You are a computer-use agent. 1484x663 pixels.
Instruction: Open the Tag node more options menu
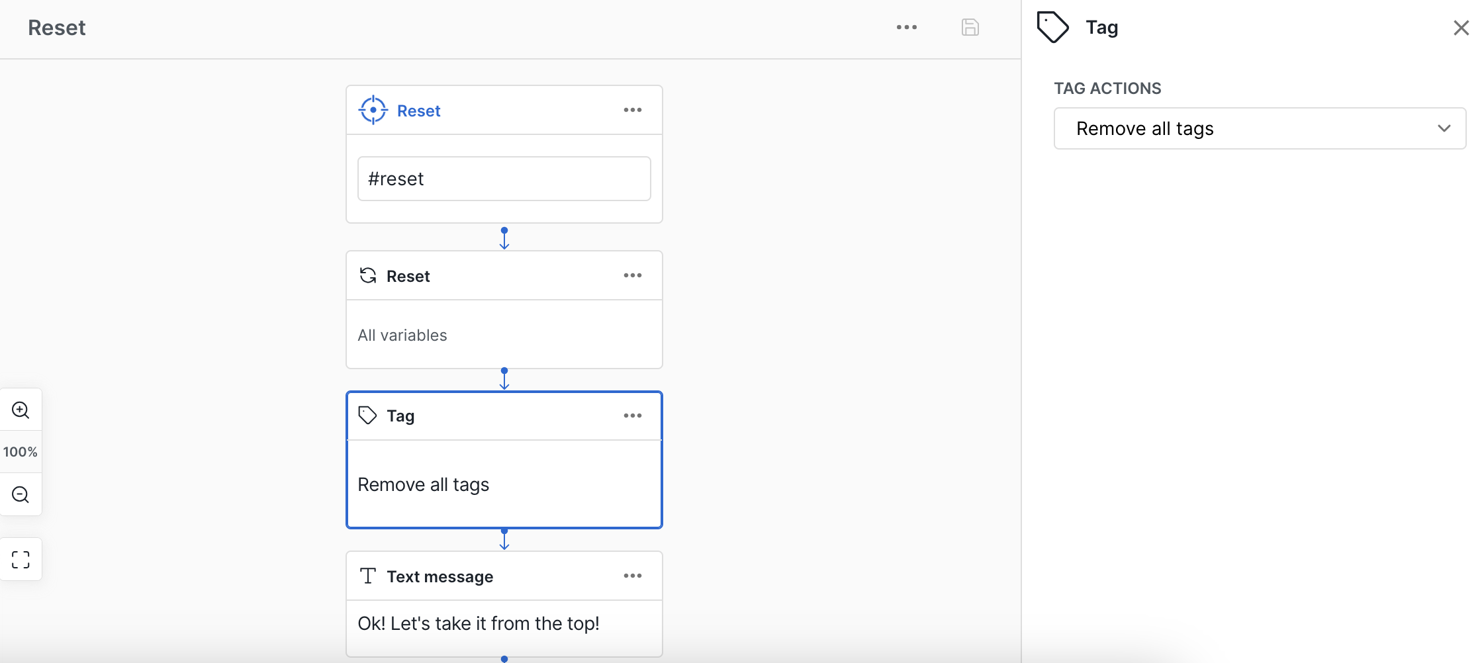632,416
